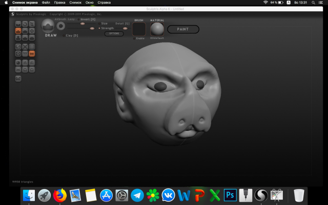The image size is (328, 205).
Task: Open the Справка menu
Action: point(104,3)
